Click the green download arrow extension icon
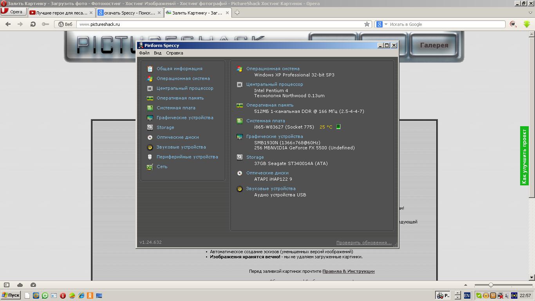Screen dimensions: 535x301 527,24
